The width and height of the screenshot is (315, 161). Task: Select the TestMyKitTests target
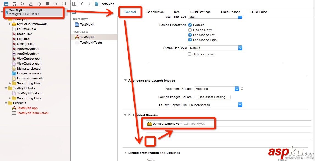point(91,43)
